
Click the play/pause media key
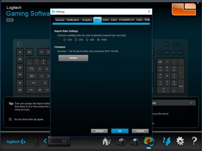click(160, 52)
